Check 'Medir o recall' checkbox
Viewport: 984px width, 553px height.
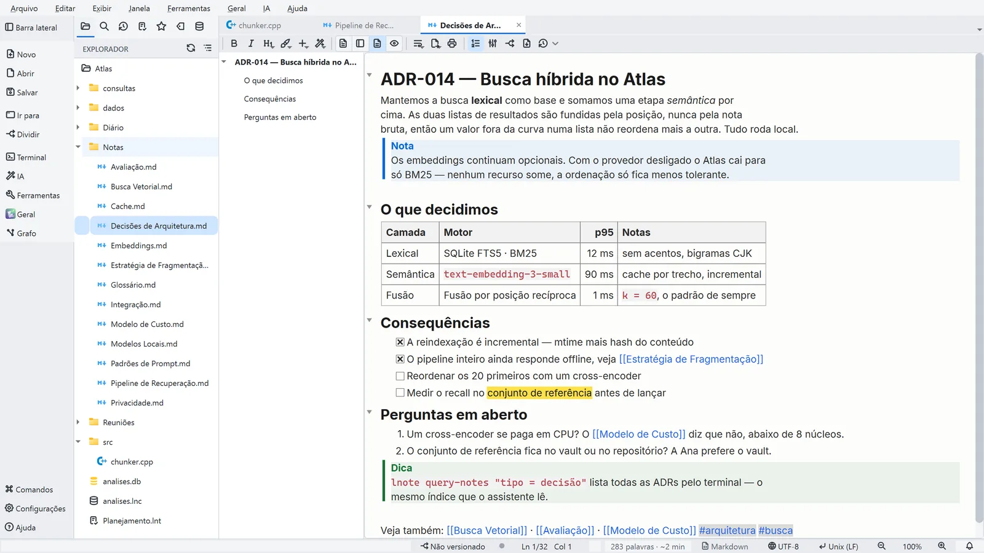pyautogui.click(x=400, y=393)
